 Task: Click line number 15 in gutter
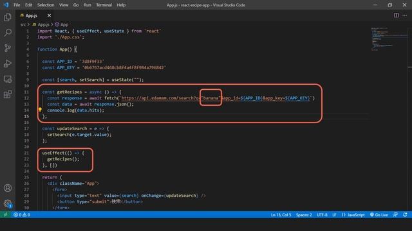pos(26,116)
